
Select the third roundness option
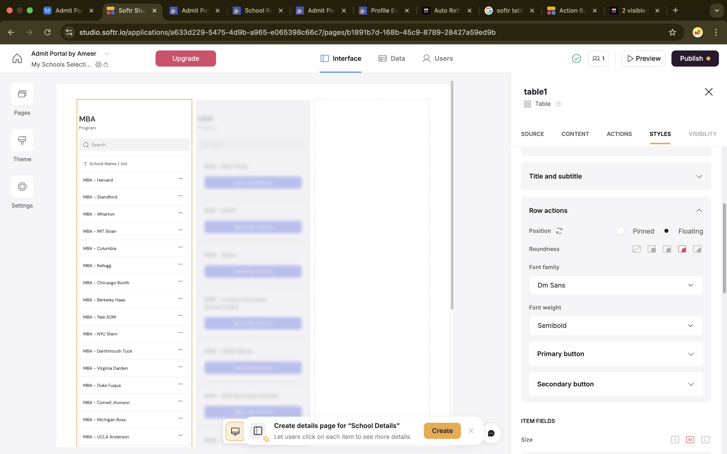point(667,249)
